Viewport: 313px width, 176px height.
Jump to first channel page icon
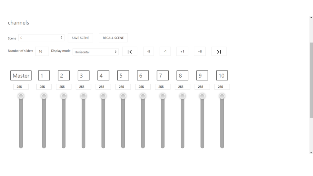pyautogui.click(x=130, y=52)
